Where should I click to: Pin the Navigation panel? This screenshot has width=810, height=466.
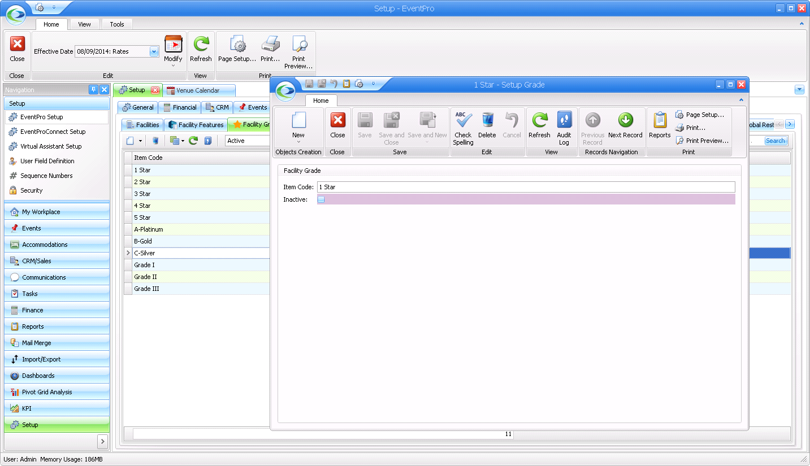pyautogui.click(x=94, y=90)
